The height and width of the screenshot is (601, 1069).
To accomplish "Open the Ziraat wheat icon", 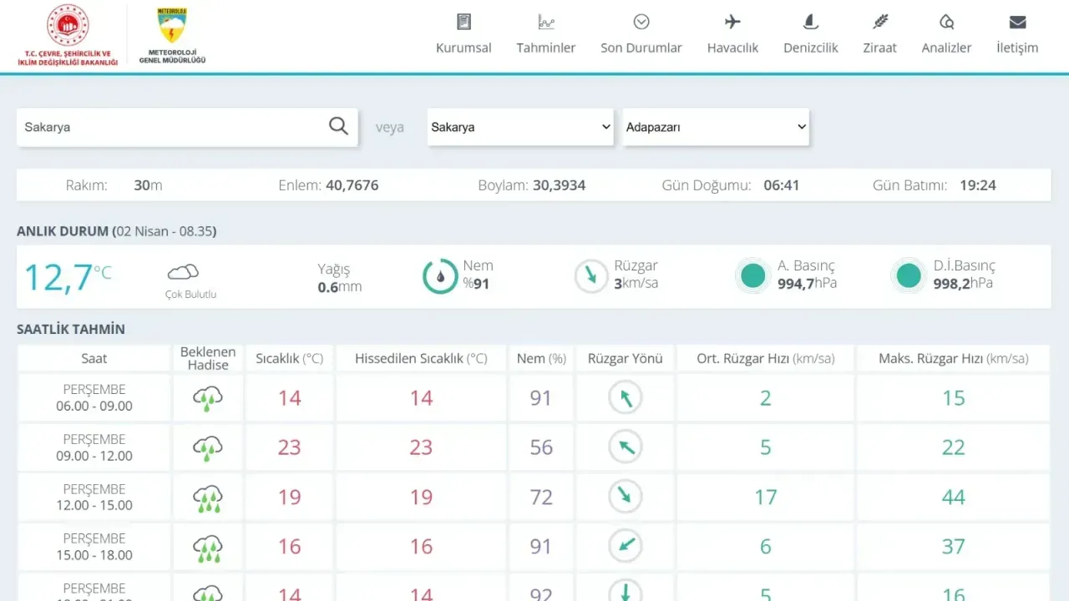I will point(879,22).
